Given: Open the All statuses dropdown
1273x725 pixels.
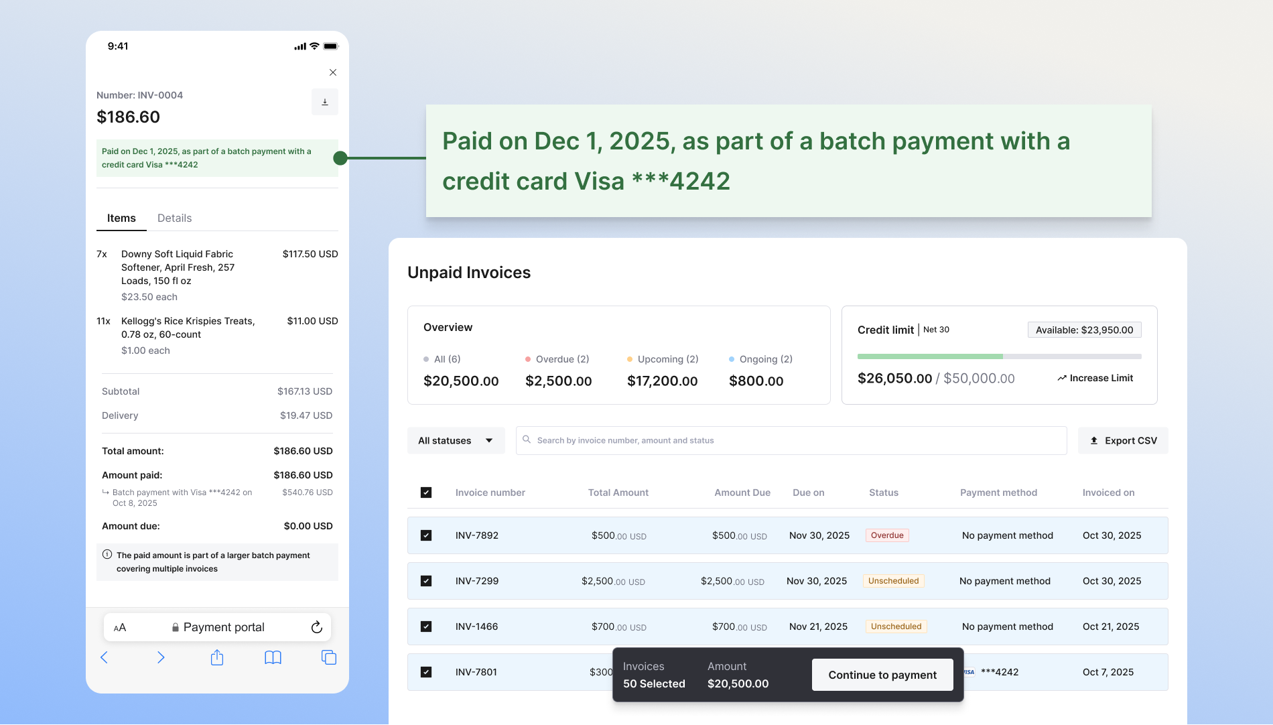Looking at the screenshot, I should [456, 440].
